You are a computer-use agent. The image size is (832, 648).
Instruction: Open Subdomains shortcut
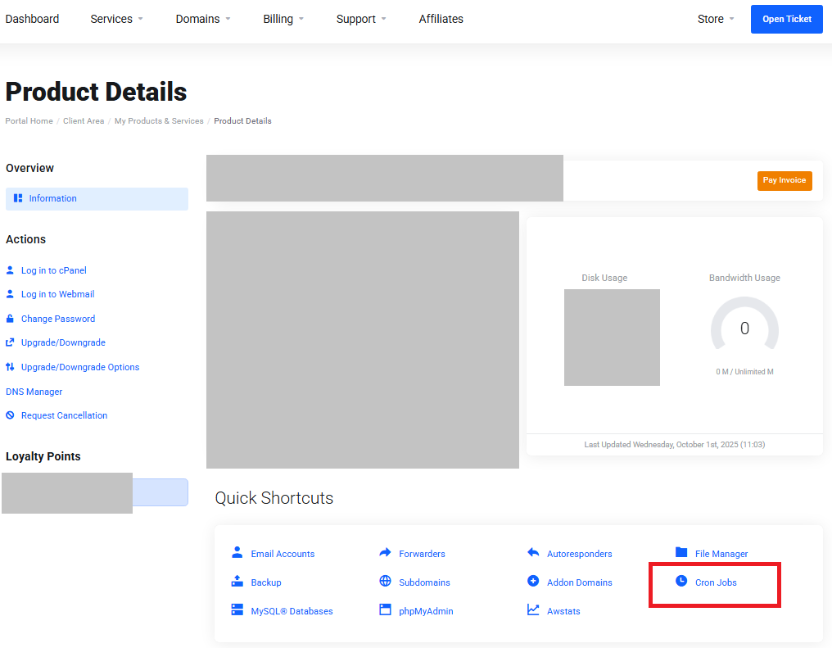click(424, 582)
